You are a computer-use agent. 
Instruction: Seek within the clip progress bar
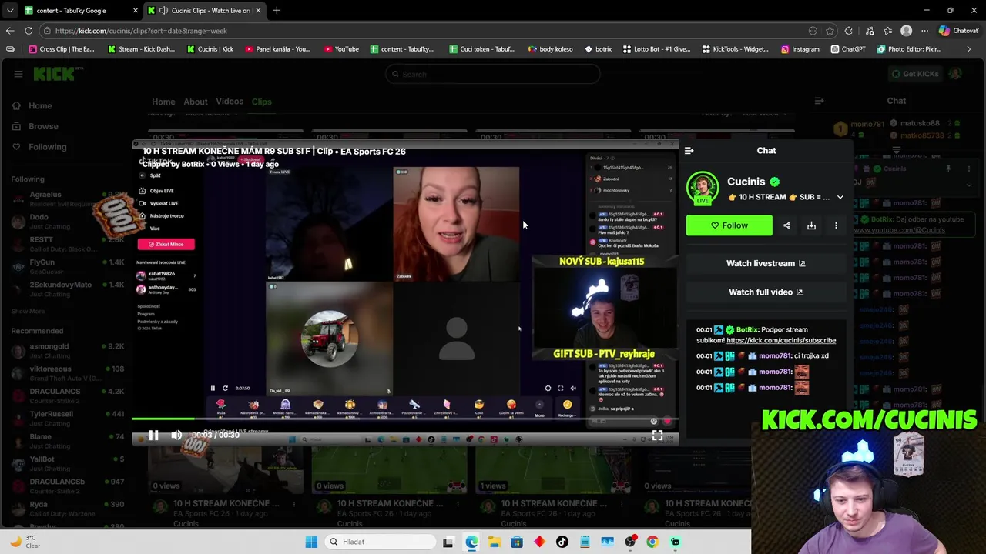coord(404,419)
